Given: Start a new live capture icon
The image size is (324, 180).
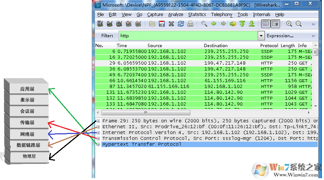Looking at the screenshot, I should pos(119,24).
